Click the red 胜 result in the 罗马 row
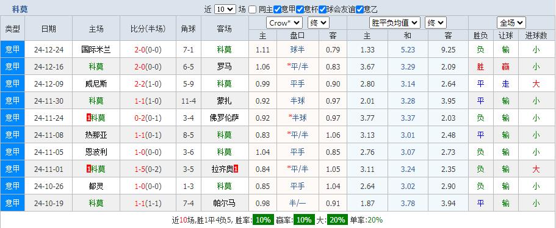The image size is (556, 228). click(x=480, y=66)
